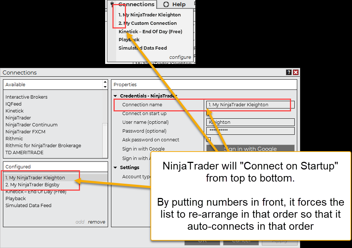Select Kinetick in Available list
Viewport: 352px width, 248px height.
pyautogui.click(x=14, y=111)
